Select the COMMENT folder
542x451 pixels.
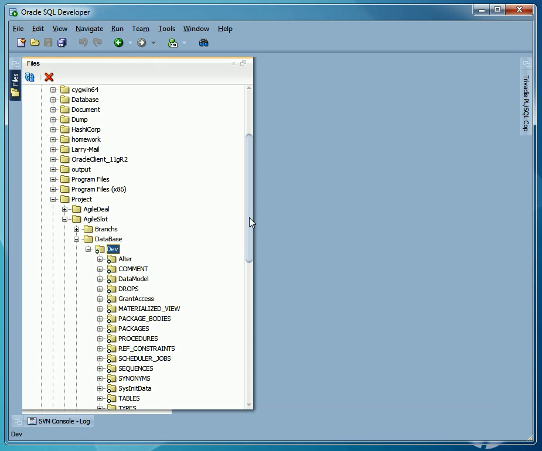133,269
